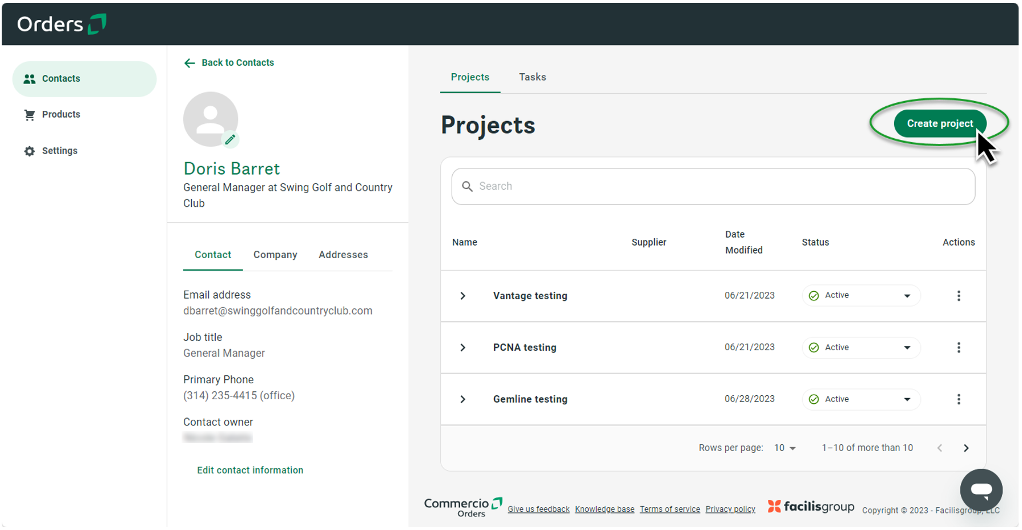Click the projects Search field
Screen dimensions: 1022x530
[713, 187]
